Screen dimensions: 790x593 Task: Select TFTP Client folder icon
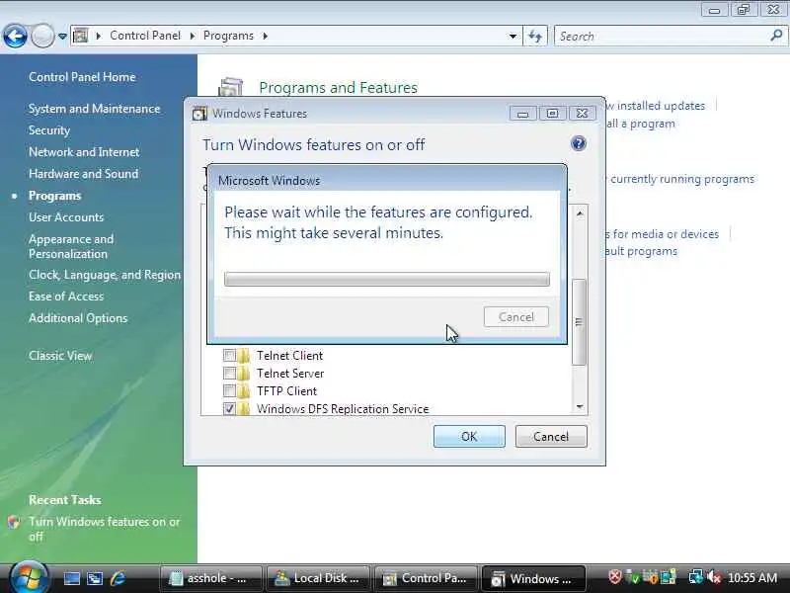point(244,391)
